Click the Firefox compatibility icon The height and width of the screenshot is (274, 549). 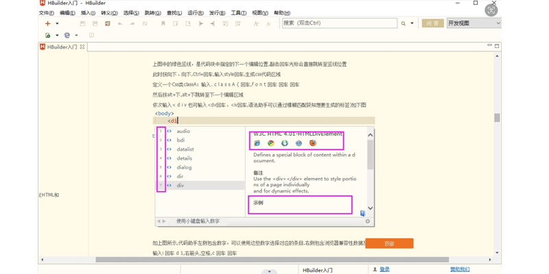(x=313, y=143)
